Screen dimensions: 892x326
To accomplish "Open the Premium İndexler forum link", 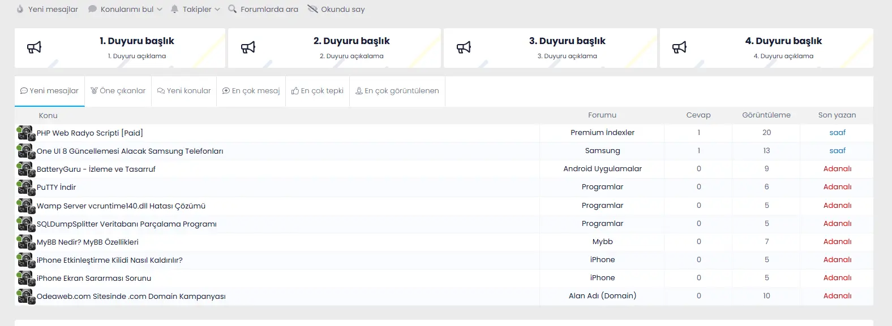I will (x=602, y=133).
